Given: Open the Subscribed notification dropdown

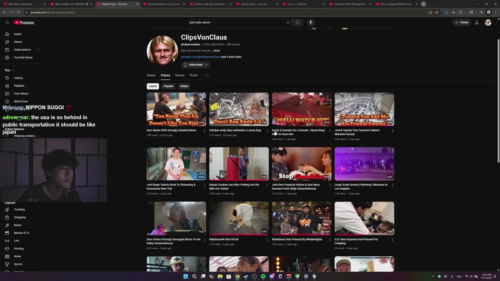Looking at the screenshot, I should pyautogui.click(x=196, y=65).
